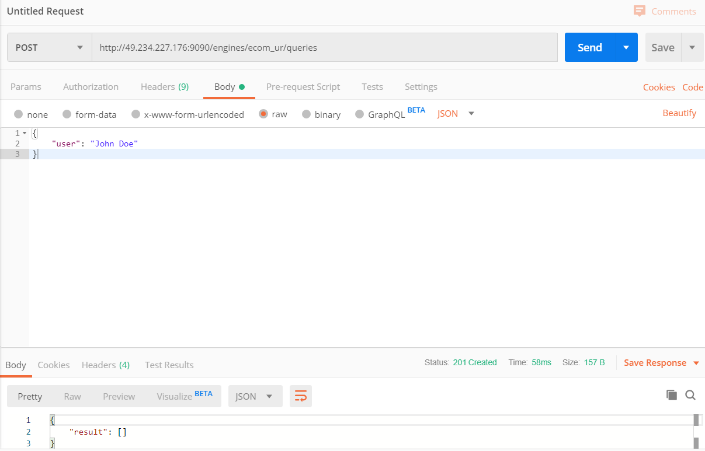The height and width of the screenshot is (451, 705).
Task: Switch response view to Pretty
Action: pos(30,396)
